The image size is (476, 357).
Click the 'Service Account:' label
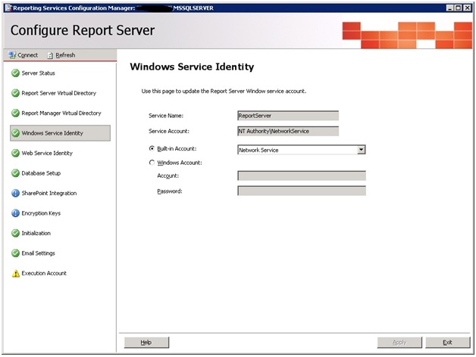[x=169, y=131]
